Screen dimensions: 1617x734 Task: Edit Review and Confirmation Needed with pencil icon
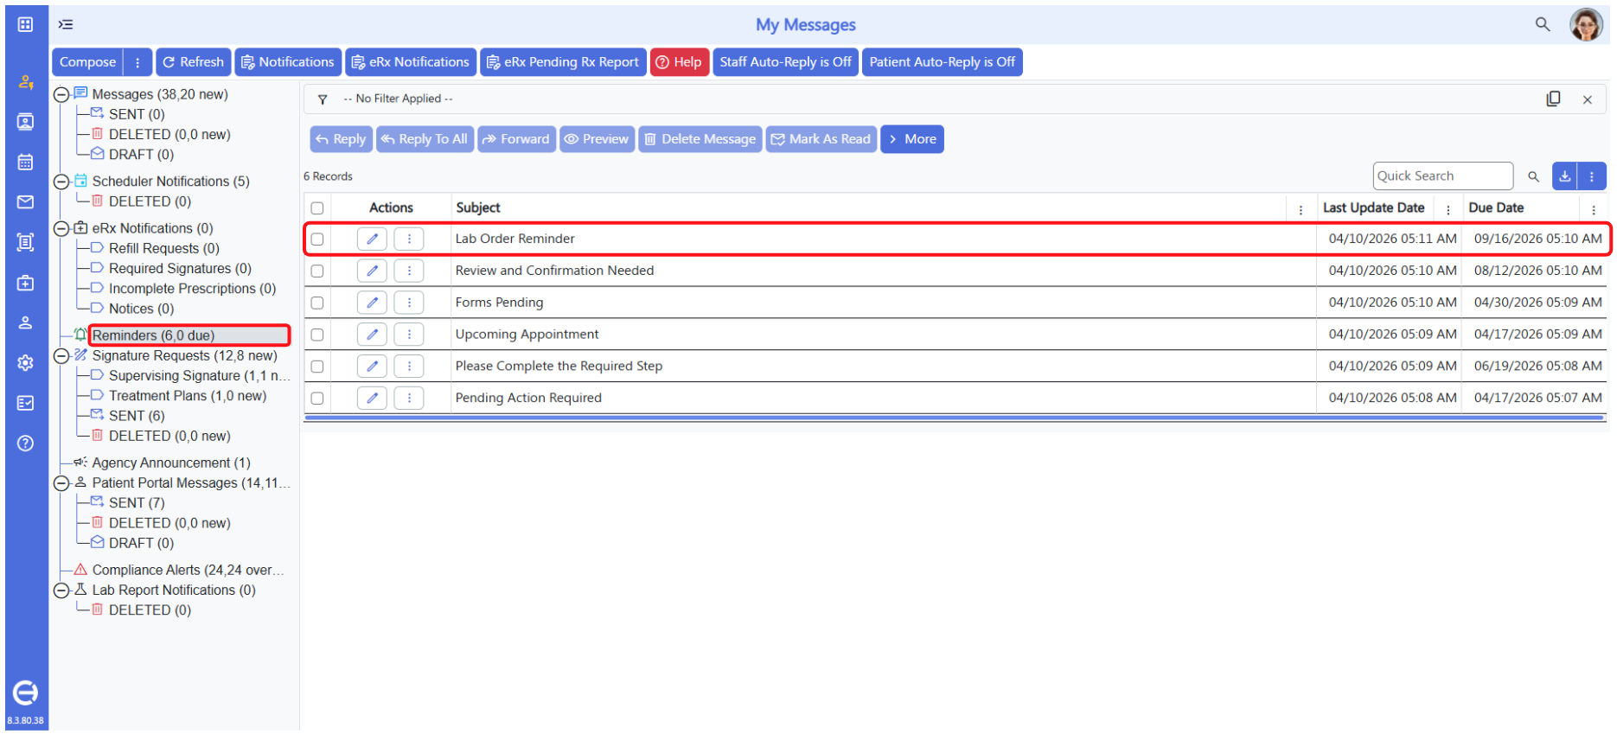(x=372, y=271)
